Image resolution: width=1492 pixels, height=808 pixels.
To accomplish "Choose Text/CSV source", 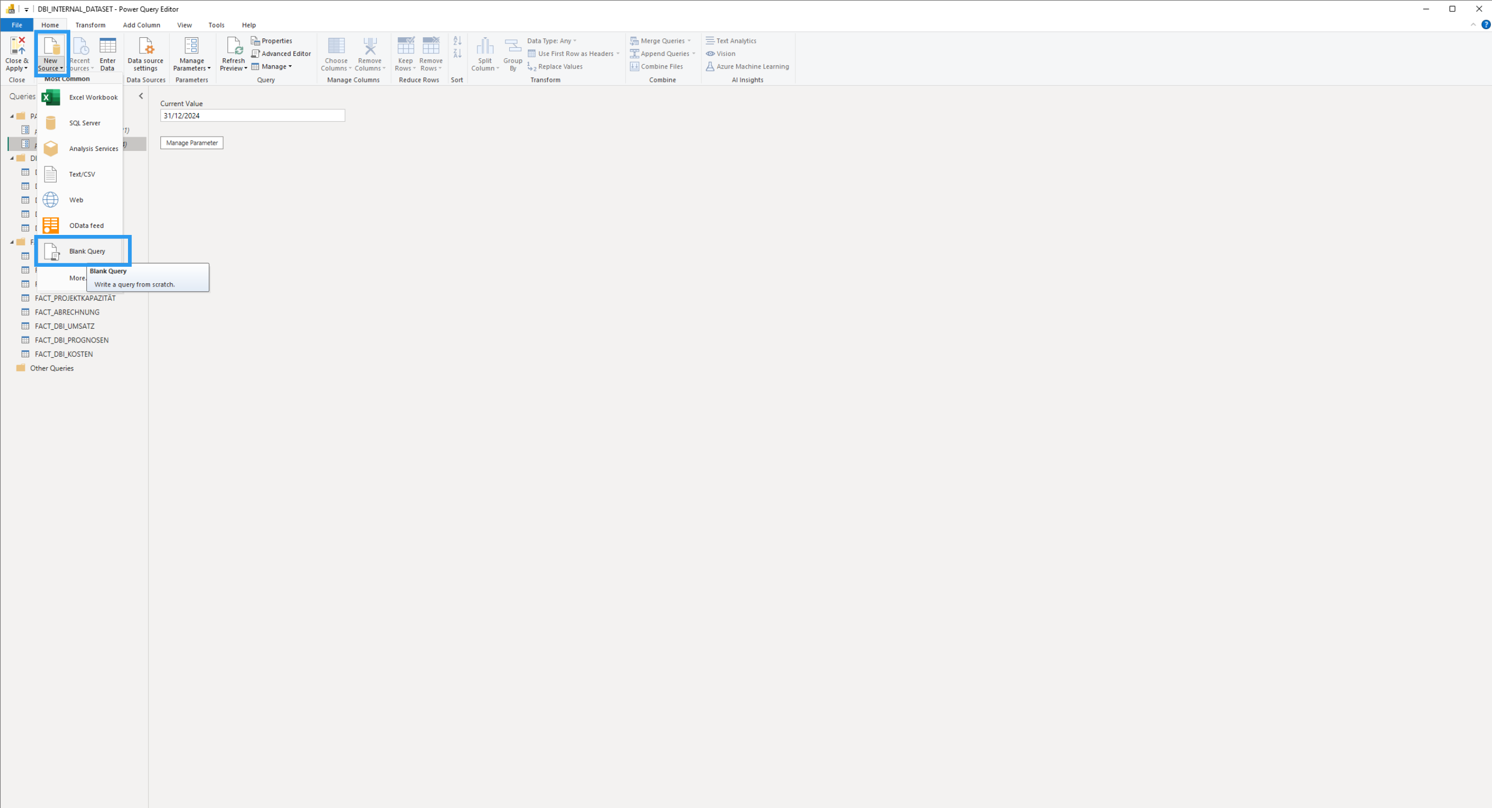I will [80, 174].
